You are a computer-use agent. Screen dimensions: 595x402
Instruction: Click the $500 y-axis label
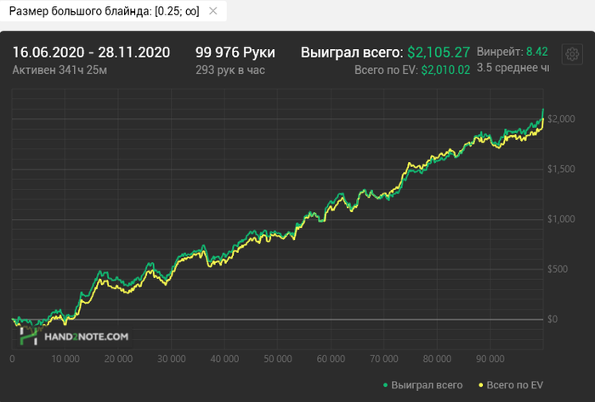pos(558,269)
